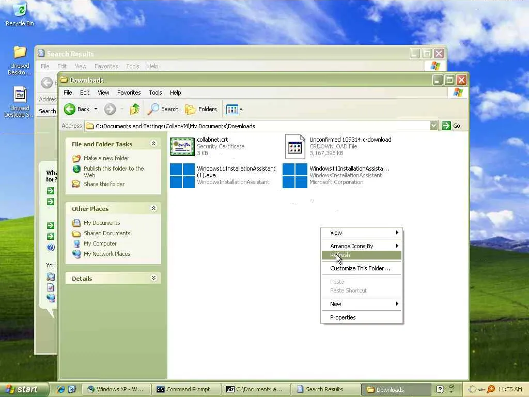Open Favorites menu in Search Results window

click(106, 66)
